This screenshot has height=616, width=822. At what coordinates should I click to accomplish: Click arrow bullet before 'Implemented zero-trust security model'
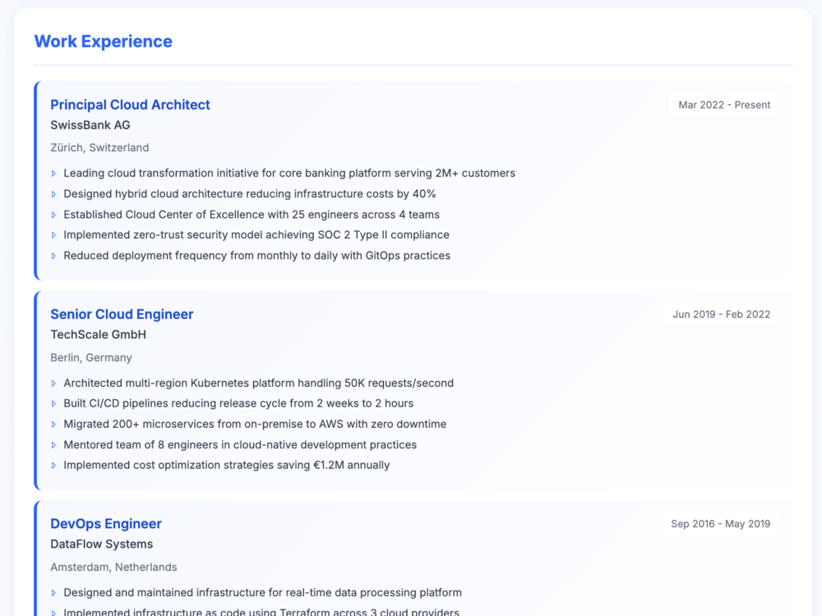pos(53,235)
